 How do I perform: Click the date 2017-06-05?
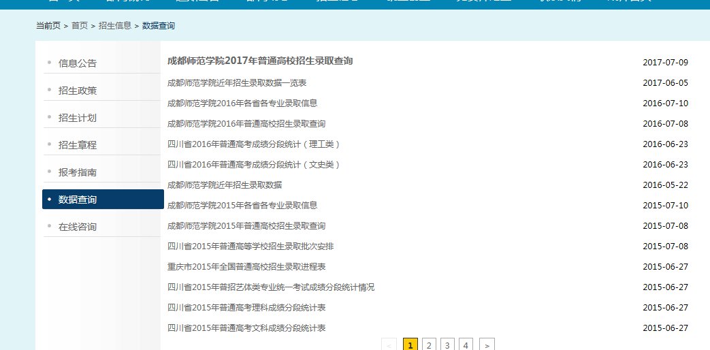(x=665, y=83)
